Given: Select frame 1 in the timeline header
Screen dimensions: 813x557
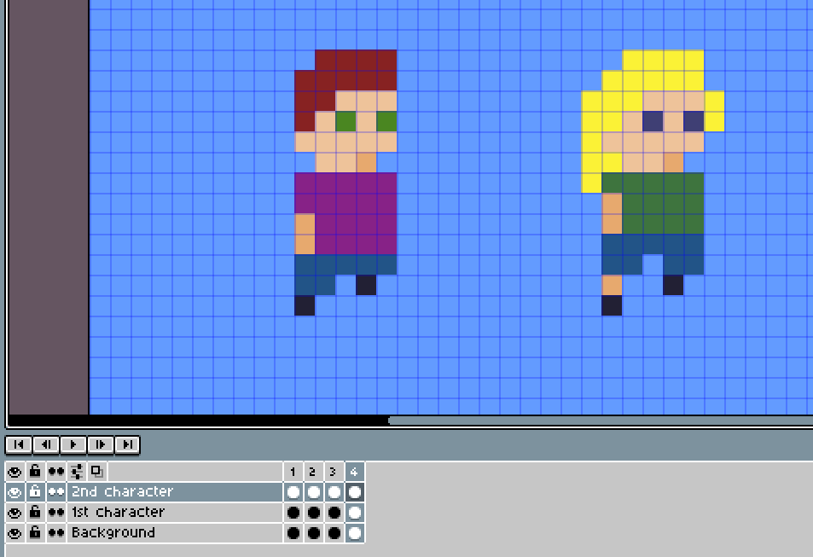Looking at the screenshot, I should [293, 472].
